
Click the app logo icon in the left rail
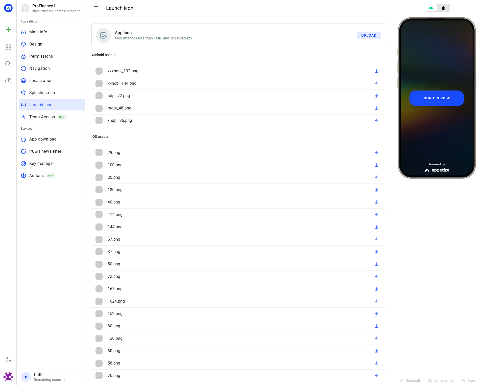click(x=8, y=8)
